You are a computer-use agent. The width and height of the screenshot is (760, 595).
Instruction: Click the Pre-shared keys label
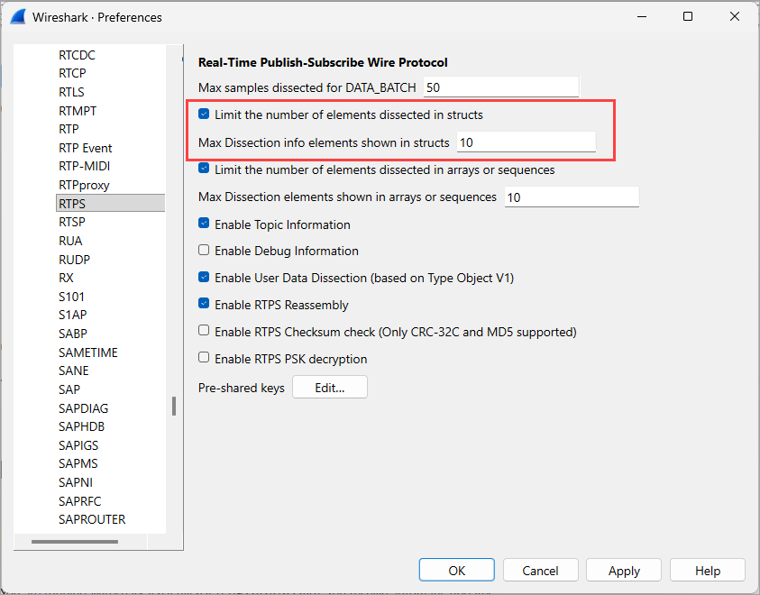coord(242,389)
